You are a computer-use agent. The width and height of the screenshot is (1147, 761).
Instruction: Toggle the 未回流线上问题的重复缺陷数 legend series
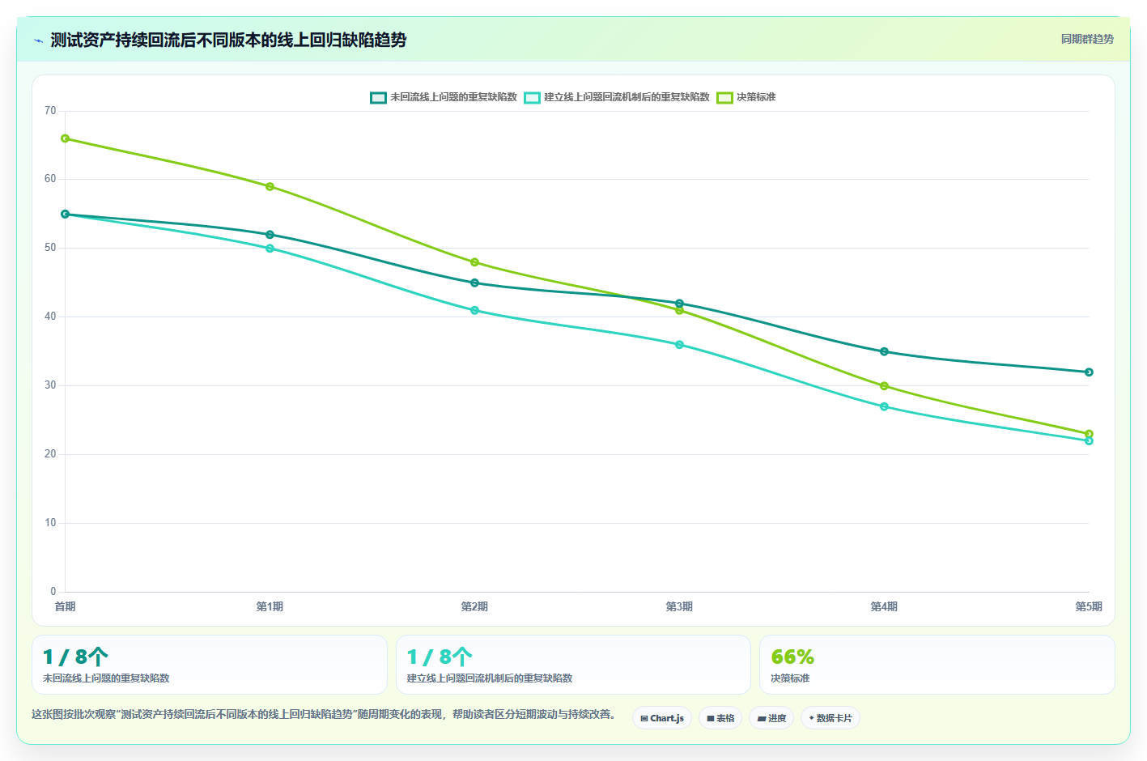pyautogui.click(x=444, y=97)
